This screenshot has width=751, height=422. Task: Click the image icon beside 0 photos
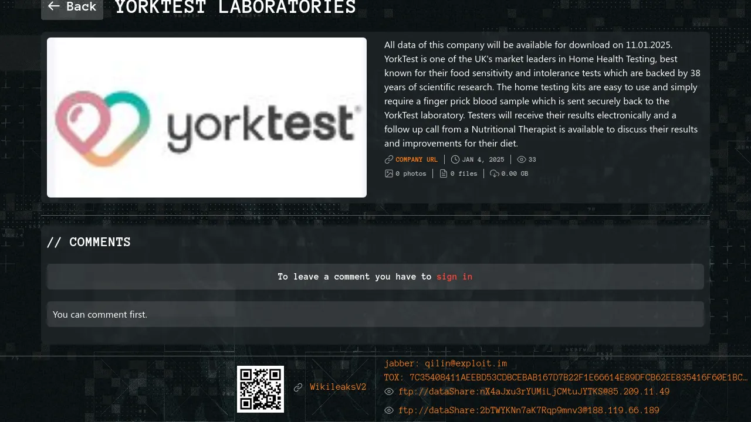389,173
